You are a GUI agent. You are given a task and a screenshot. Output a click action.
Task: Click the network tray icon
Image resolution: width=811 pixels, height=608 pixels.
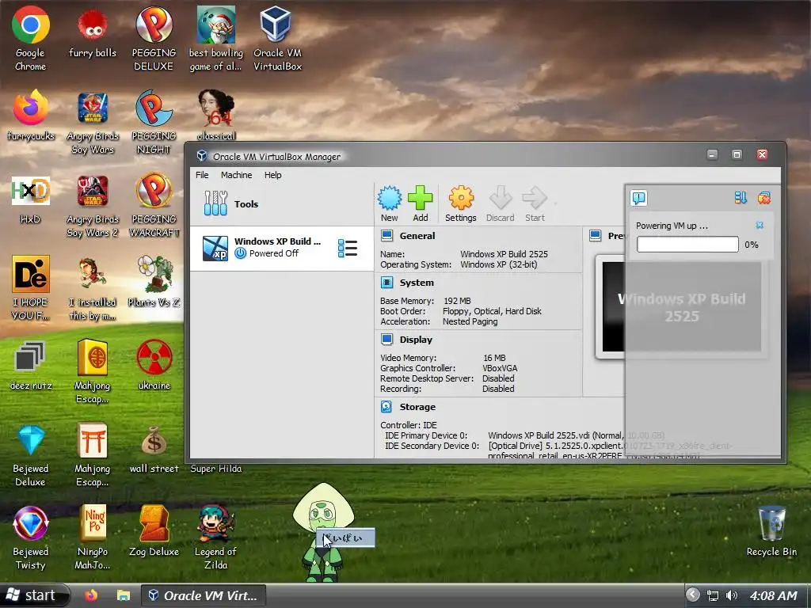tap(713, 595)
